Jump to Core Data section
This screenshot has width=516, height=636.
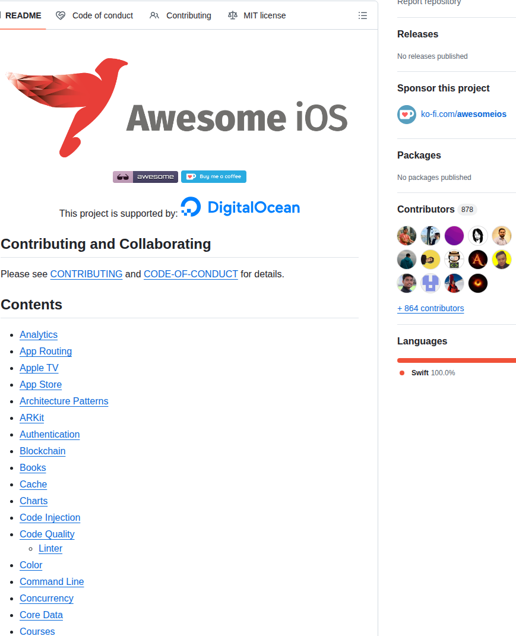42,615
